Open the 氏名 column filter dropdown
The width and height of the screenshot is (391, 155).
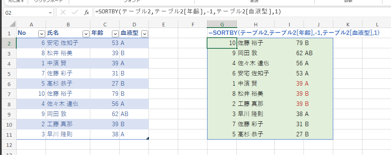coord(86,34)
